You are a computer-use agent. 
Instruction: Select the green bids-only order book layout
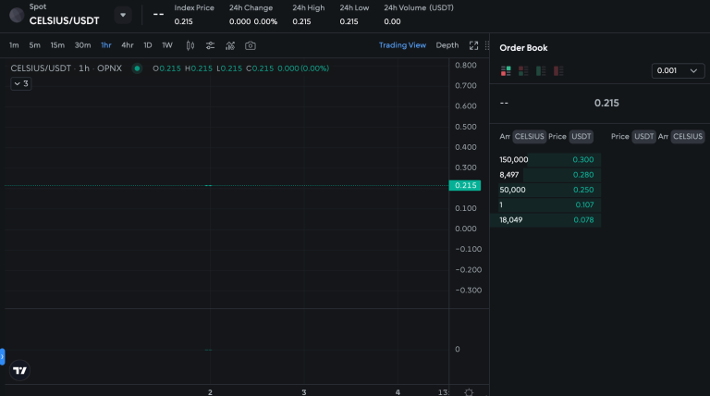click(541, 70)
